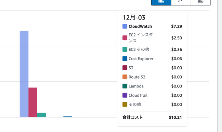Click the tall CloudWatch bar in chart
The height and width of the screenshot is (132, 222).
24,74
